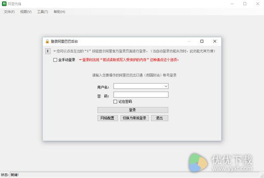
Task: Click the red hint text about 全手动登录
Action: [x=129, y=60]
